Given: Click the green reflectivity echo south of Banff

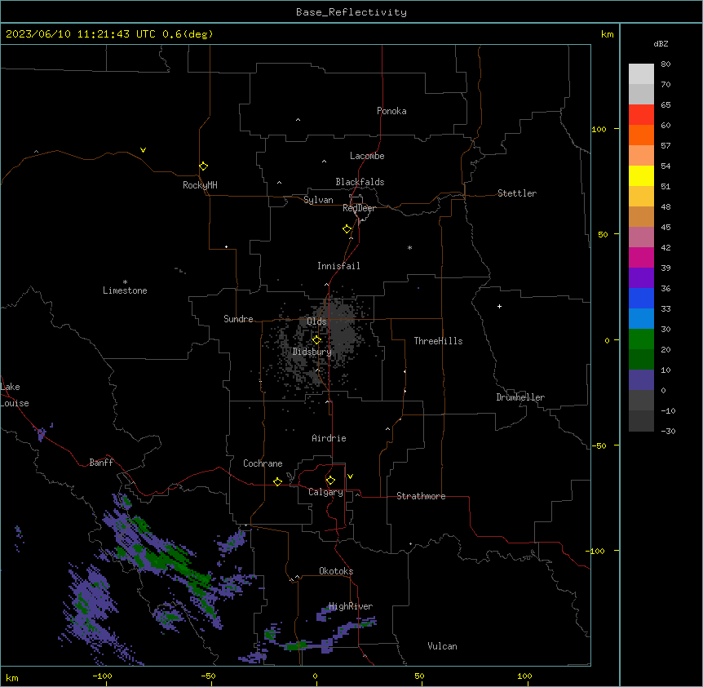Looking at the screenshot, I should (x=157, y=560).
